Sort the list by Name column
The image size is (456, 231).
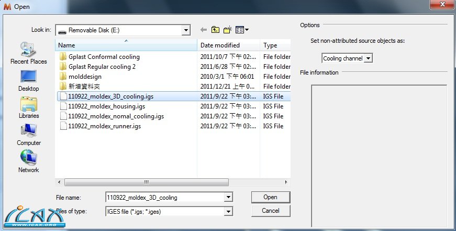(126, 45)
